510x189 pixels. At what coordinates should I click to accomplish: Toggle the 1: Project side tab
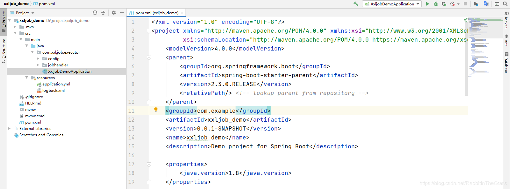(x=4, y=22)
